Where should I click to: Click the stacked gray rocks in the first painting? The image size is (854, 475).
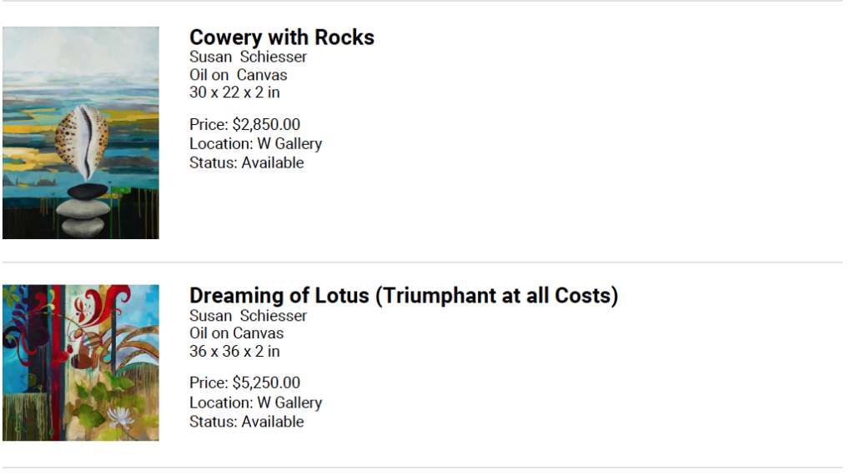(x=83, y=211)
